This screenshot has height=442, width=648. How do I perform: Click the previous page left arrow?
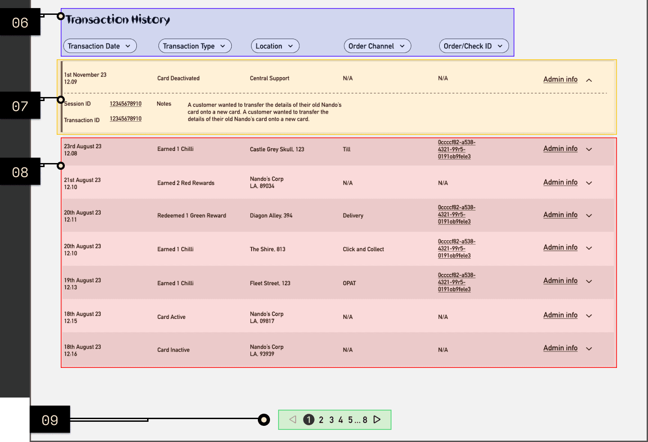293,420
